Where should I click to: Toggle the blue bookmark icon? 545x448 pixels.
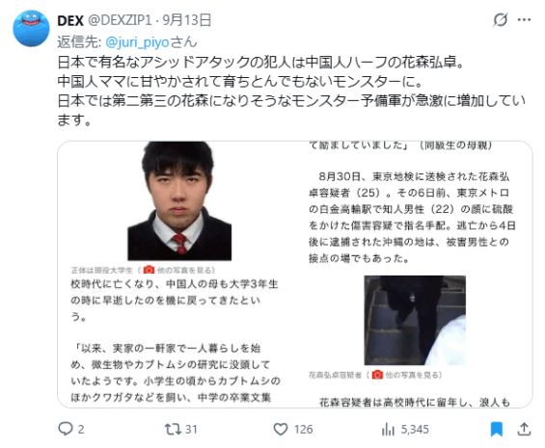point(497,430)
